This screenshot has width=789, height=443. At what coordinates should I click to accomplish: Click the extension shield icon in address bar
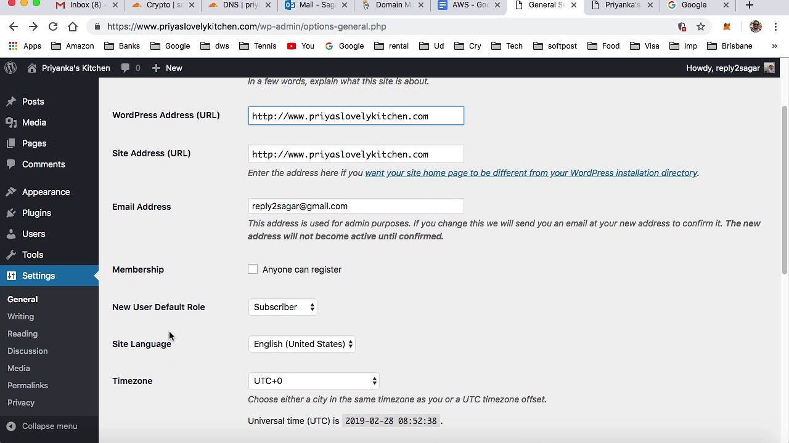pos(682,26)
